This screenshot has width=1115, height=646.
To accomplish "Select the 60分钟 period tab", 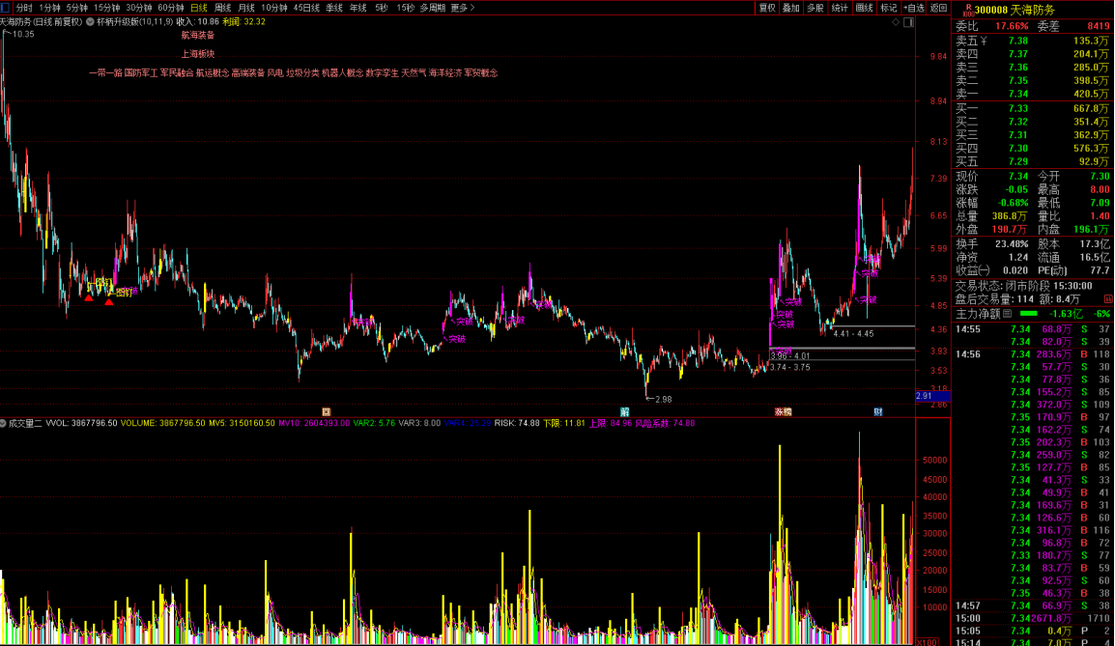I will (171, 8).
